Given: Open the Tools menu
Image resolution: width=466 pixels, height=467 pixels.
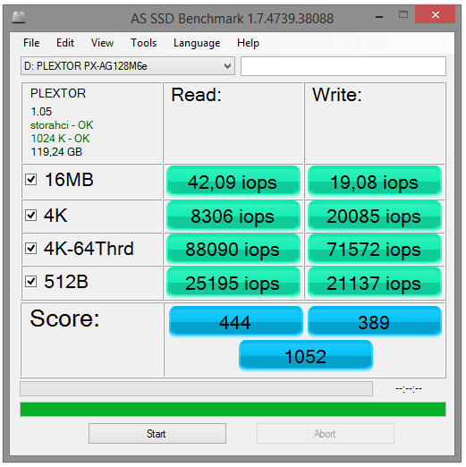Looking at the screenshot, I should coord(143,43).
